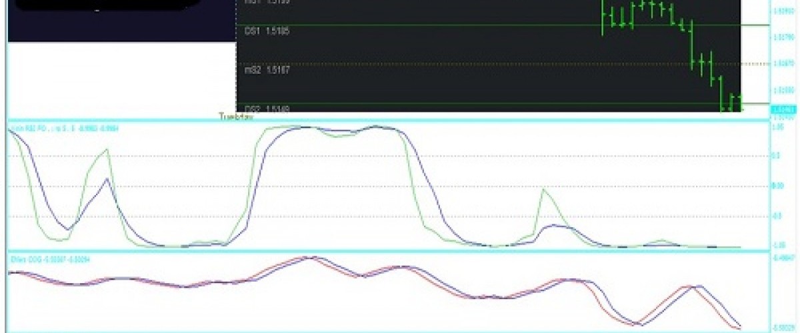
Task: Click the bottom scale value on the RSI axis
Action: click(777, 244)
